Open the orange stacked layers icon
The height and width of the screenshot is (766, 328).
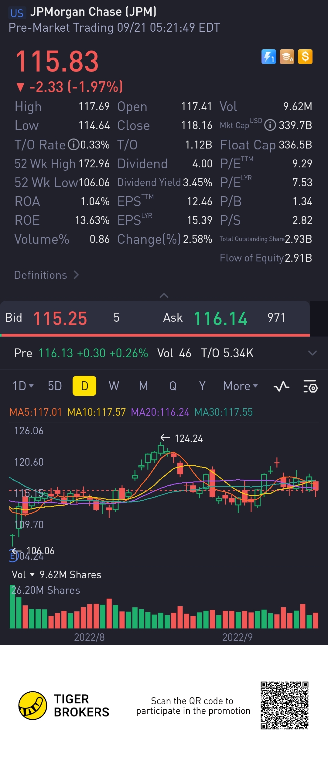click(x=287, y=57)
